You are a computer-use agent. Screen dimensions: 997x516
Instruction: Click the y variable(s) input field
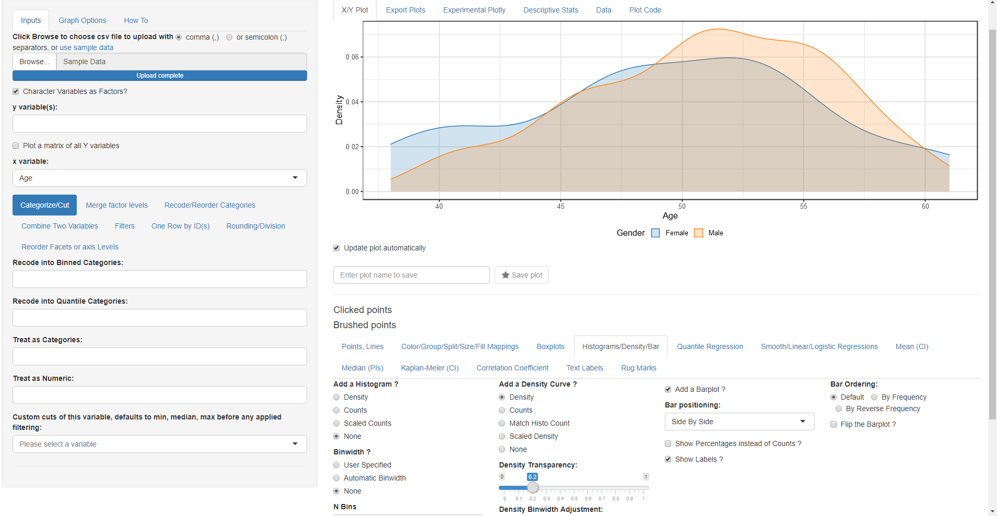(x=160, y=124)
